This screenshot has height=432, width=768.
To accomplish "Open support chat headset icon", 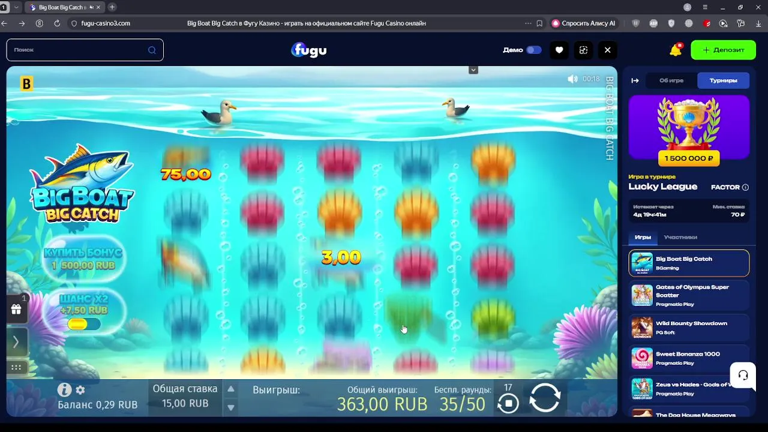I will (743, 376).
